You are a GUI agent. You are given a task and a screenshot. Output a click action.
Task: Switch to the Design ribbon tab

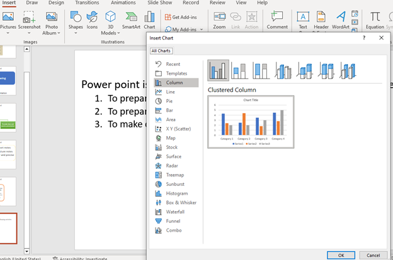pyautogui.click(x=56, y=3)
